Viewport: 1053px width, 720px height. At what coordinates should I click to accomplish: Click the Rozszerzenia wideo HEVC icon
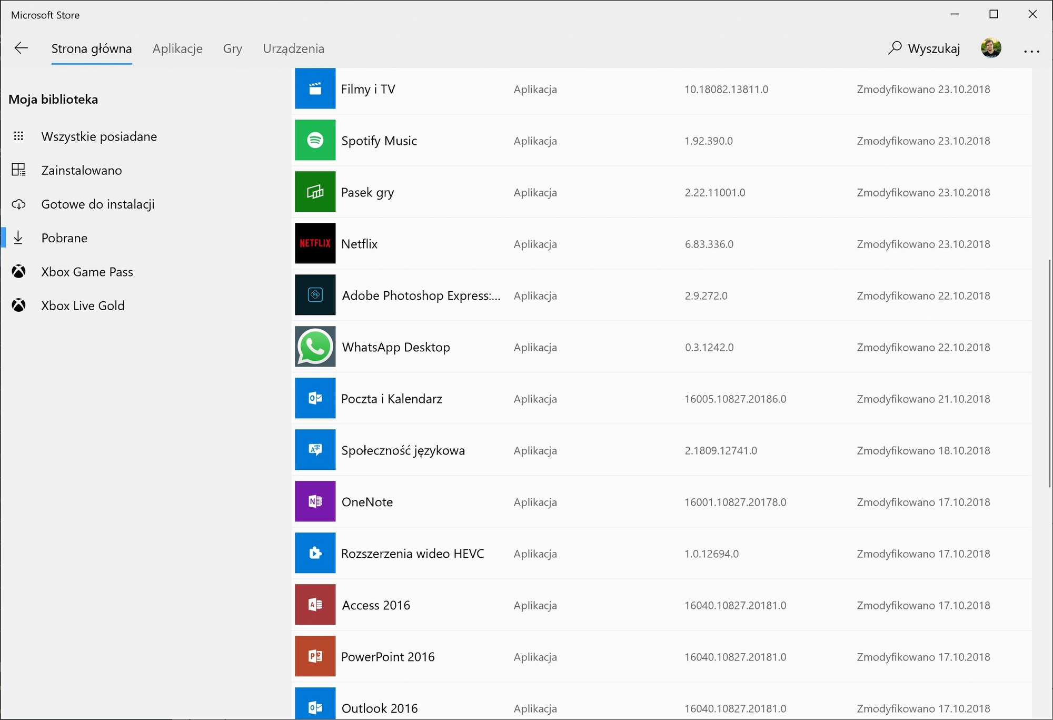(315, 553)
